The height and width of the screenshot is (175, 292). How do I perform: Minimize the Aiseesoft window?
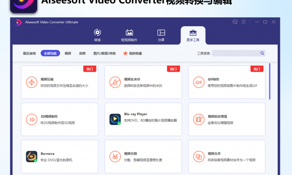click(257, 22)
